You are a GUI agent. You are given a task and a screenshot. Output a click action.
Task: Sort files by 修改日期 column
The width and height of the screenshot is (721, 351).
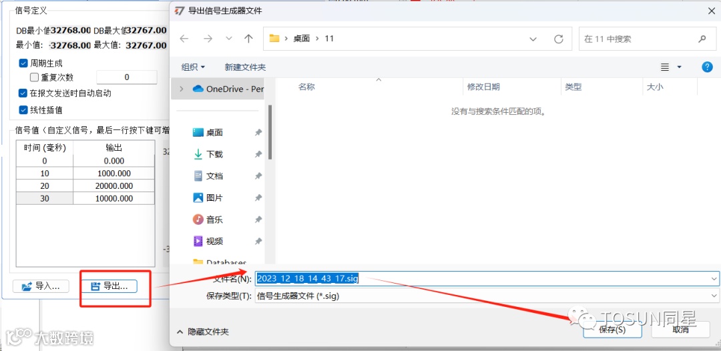pos(483,87)
